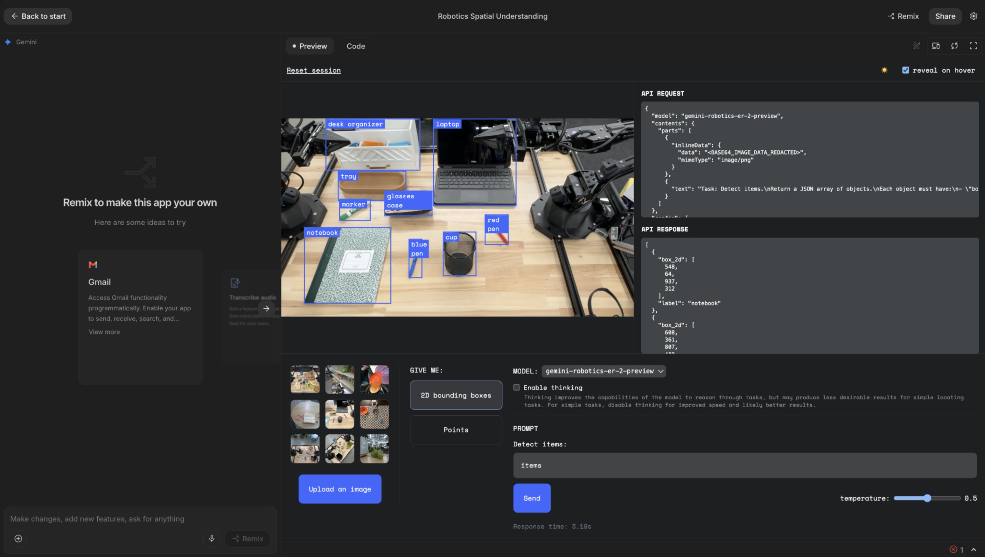Open the MODEL gemini-robotics-er-2-preview dropdown
Screen dimensions: 985x557
(604, 371)
